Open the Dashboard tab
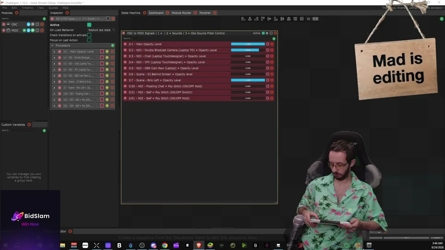The image size is (445, 250). click(x=156, y=13)
